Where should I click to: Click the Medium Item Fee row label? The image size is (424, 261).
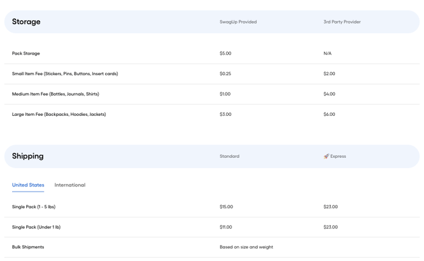tap(55, 94)
